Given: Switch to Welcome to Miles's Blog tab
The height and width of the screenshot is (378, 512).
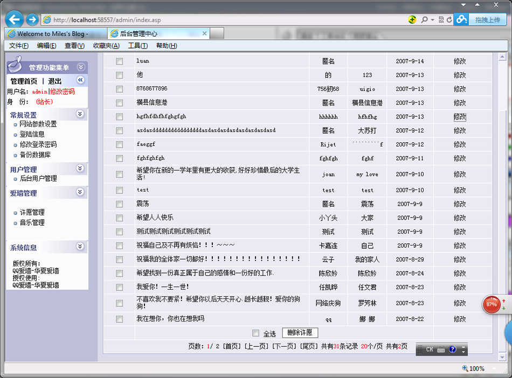Looking at the screenshot, I should coord(56,33).
